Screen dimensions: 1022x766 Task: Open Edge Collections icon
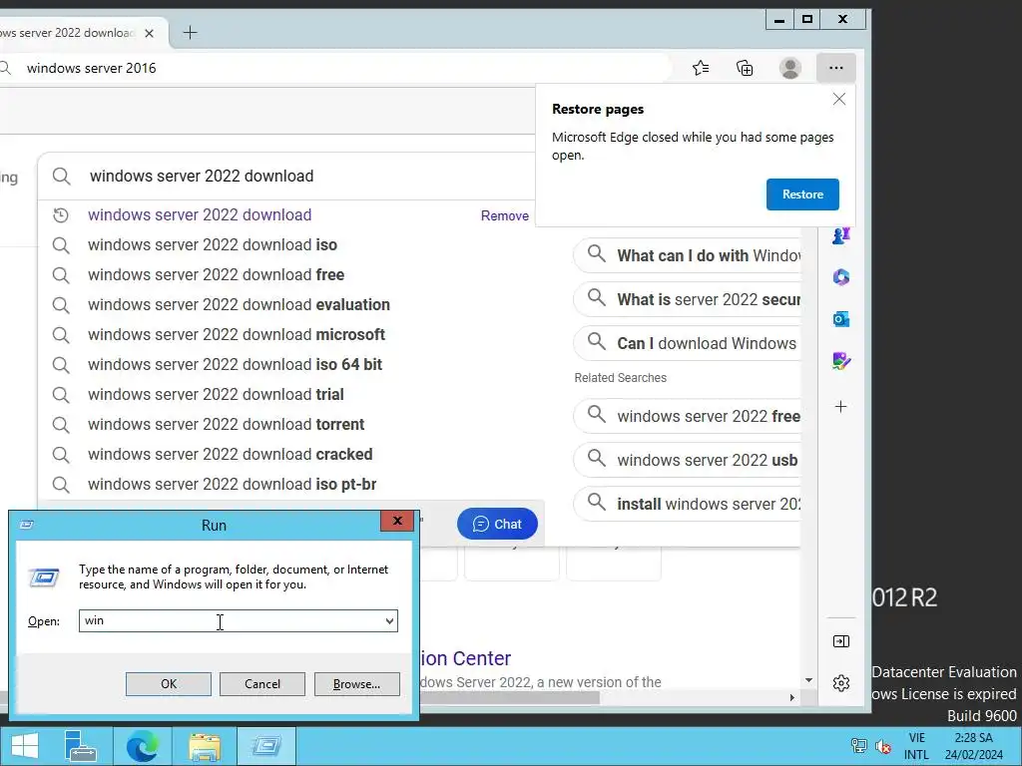(745, 68)
